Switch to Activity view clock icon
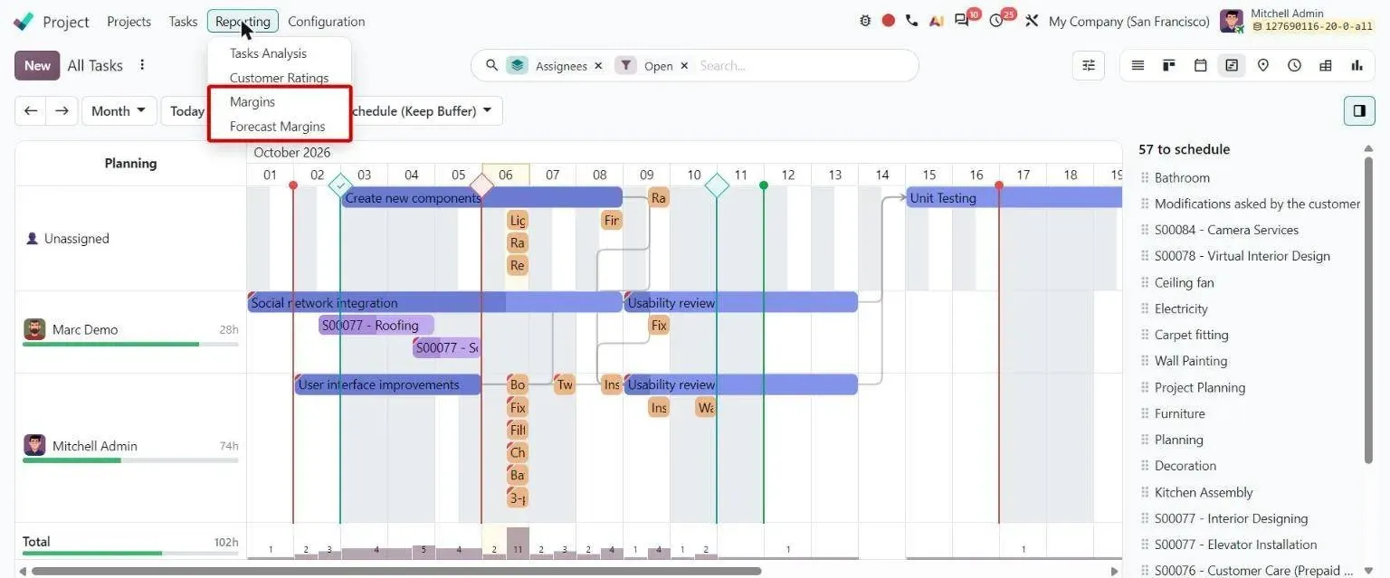 click(1294, 65)
